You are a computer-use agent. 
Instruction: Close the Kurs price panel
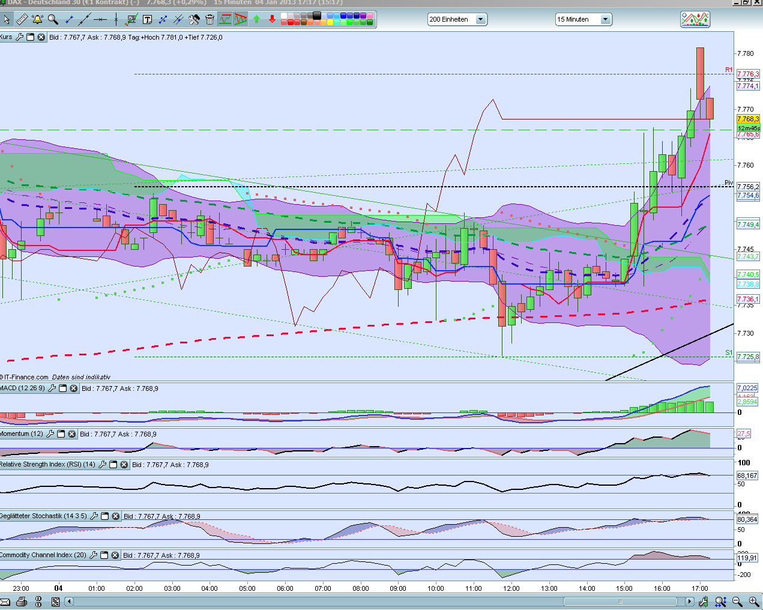[41, 37]
